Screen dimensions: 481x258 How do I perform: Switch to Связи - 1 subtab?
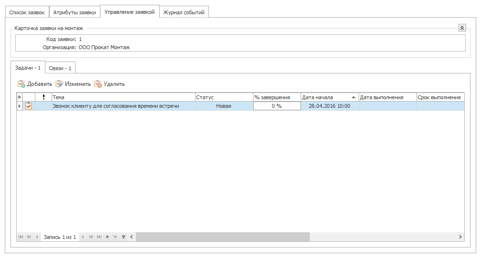60,68
